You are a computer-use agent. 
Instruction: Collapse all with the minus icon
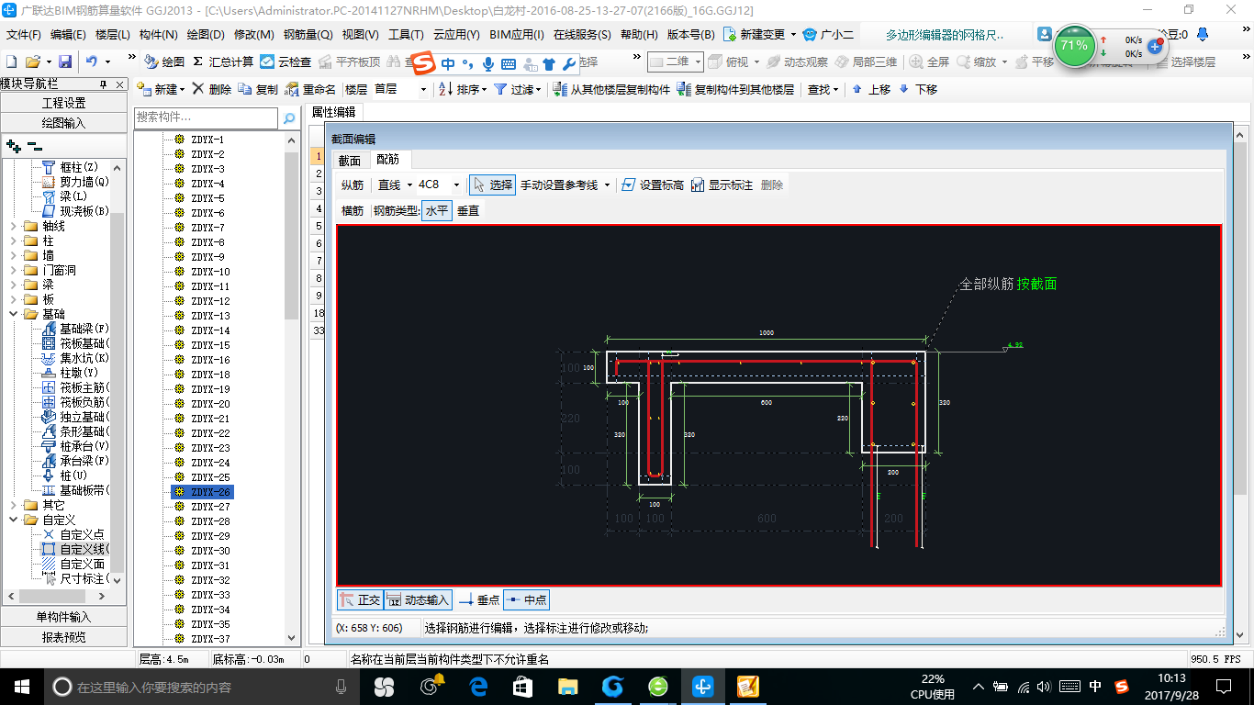tap(34, 145)
